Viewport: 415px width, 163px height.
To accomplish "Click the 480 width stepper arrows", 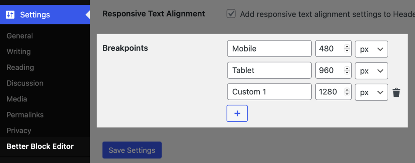I will (x=347, y=49).
